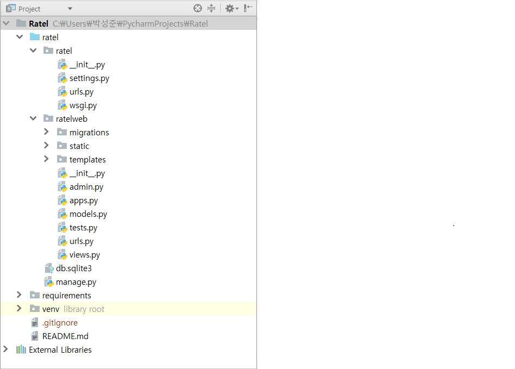Click the db.sqlite3 file icon
The height and width of the screenshot is (369, 515).
pyautogui.click(x=49, y=268)
